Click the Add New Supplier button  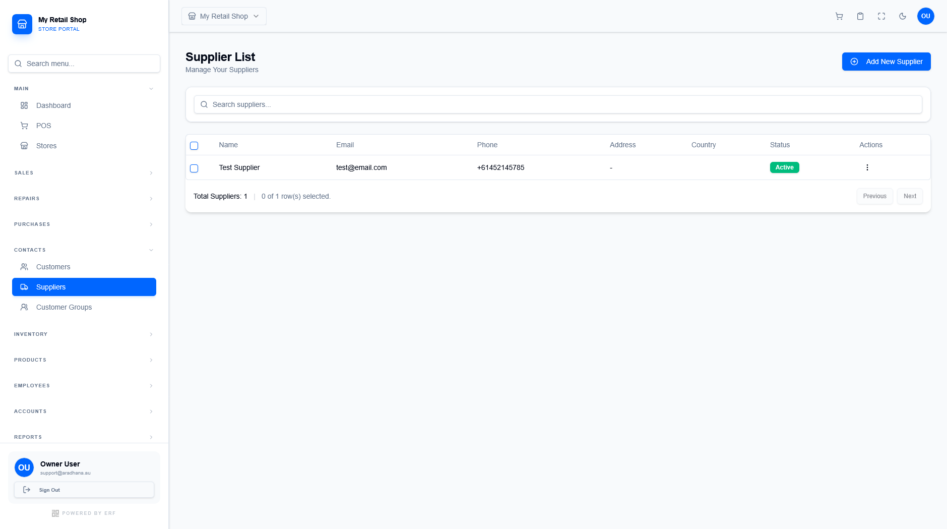coord(886,61)
